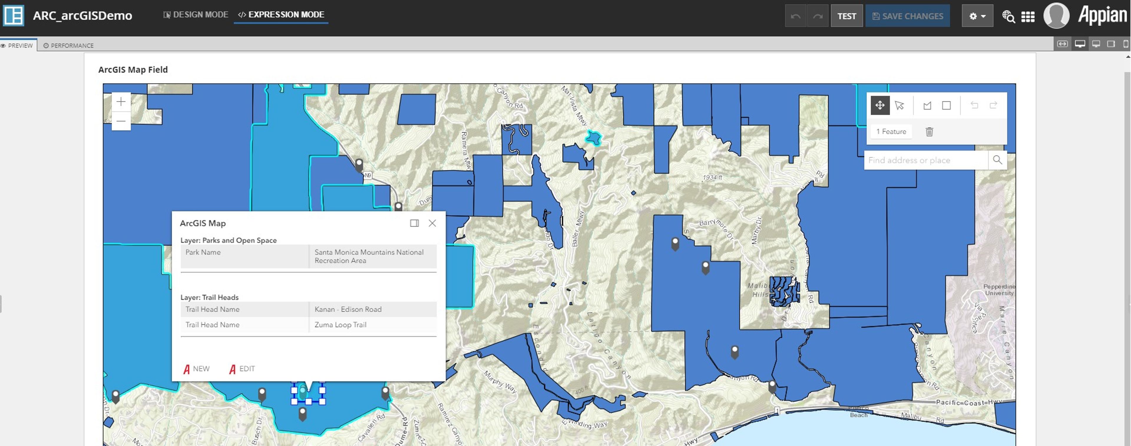Click the Zuma Loop Trail value
The height and width of the screenshot is (446, 1131).
pyautogui.click(x=373, y=325)
